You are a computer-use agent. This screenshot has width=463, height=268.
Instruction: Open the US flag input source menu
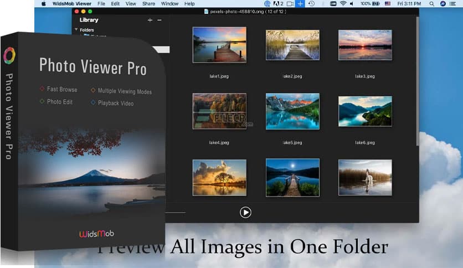[x=388, y=3]
